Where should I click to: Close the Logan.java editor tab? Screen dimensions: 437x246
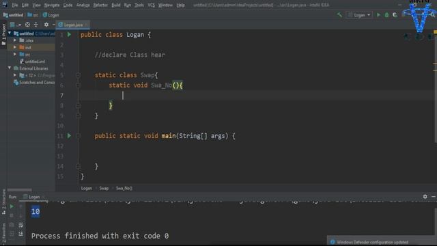pos(86,25)
